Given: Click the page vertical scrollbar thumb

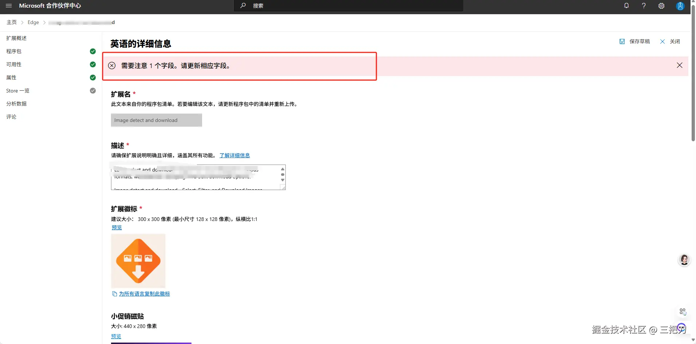Looking at the screenshot, I should 693,73.
